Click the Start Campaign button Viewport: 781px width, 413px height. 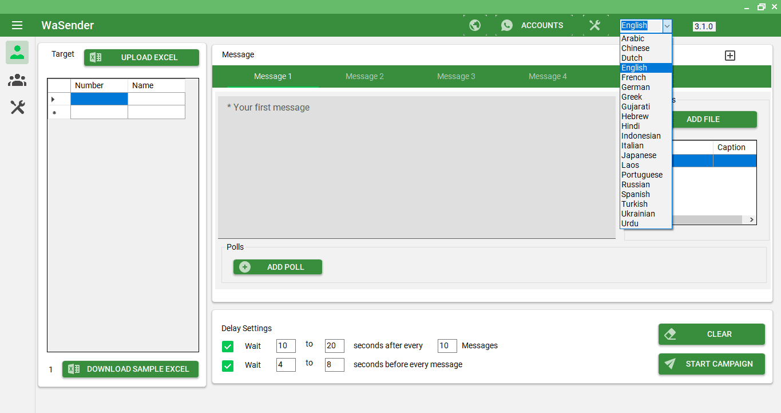pyautogui.click(x=711, y=364)
